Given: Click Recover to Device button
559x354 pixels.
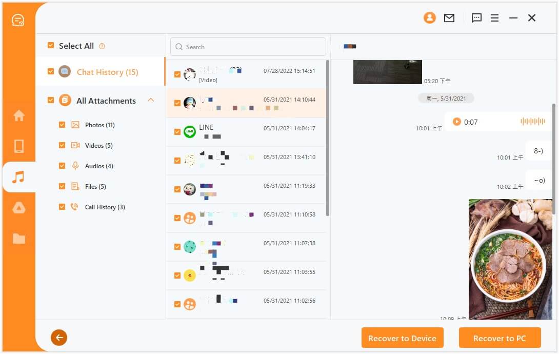Looking at the screenshot, I should (402, 338).
